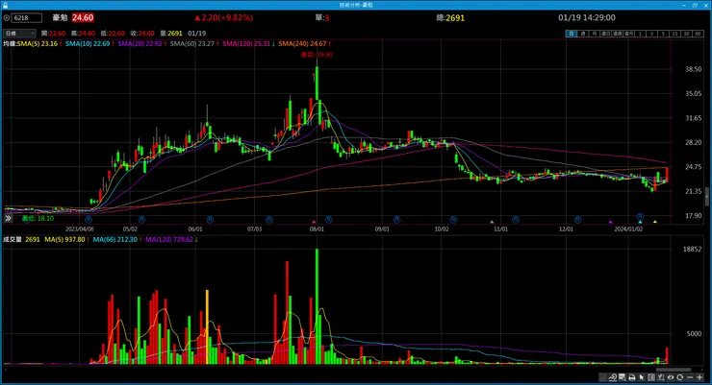Click the white triangle marker near 11/01
The image size is (712, 385).
(492, 222)
